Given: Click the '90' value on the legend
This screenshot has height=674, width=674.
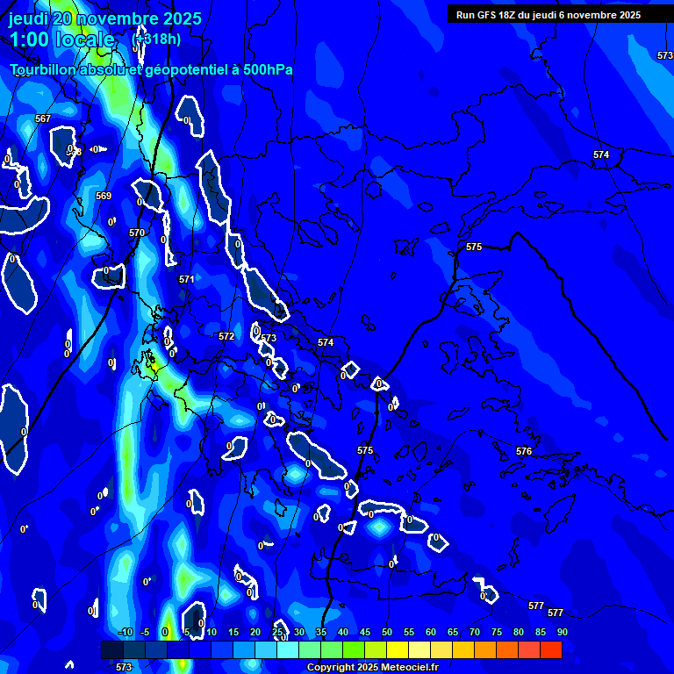Looking at the screenshot, I should [562, 633].
